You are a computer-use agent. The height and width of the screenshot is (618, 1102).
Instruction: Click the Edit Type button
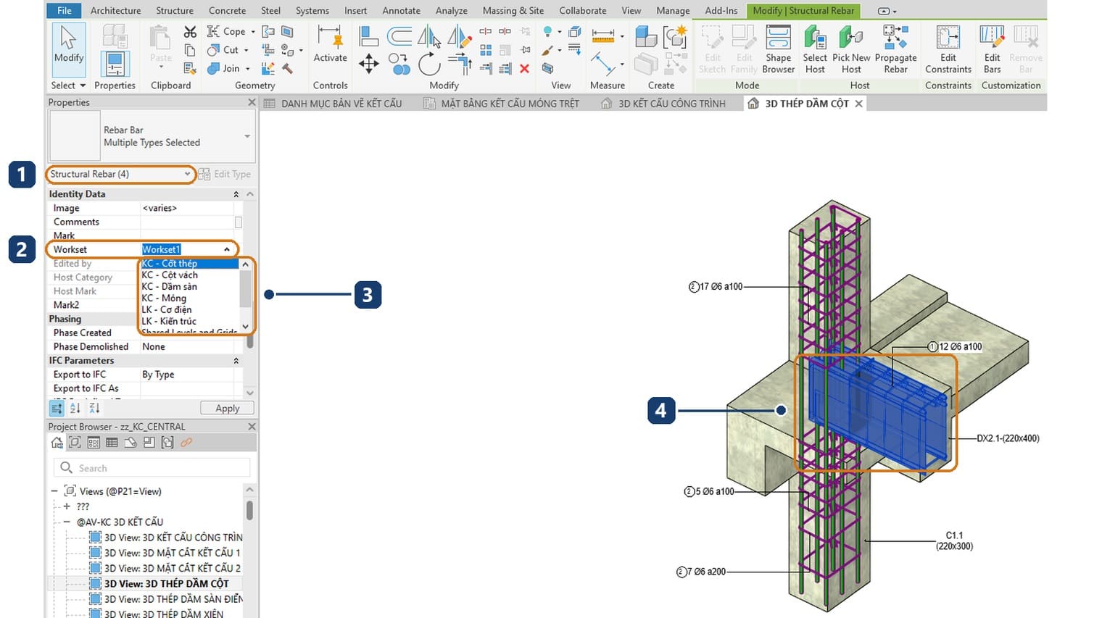[225, 174]
